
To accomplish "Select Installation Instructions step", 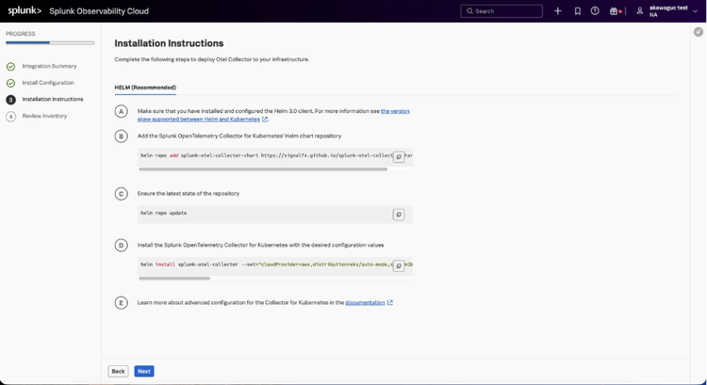I will 53,99.
